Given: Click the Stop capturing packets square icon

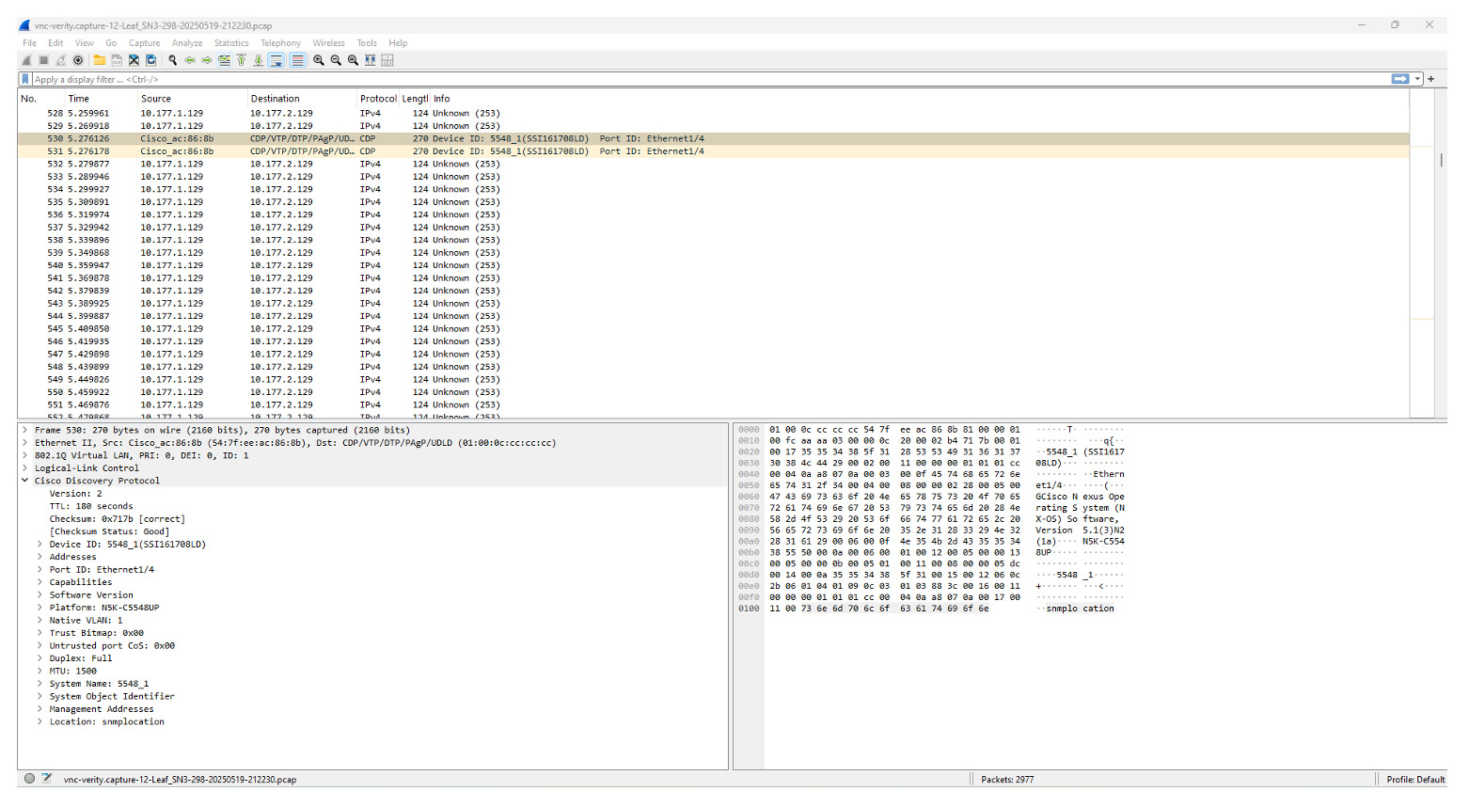Looking at the screenshot, I should pos(43,60).
